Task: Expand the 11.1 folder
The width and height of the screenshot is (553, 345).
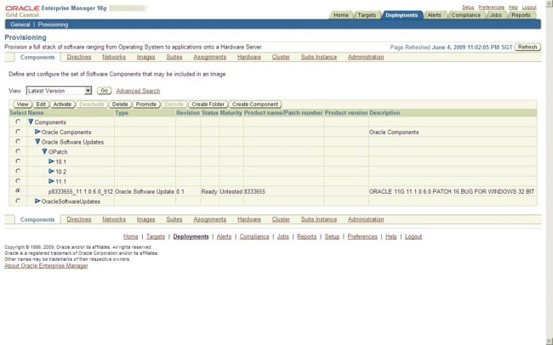Action: 52,181
